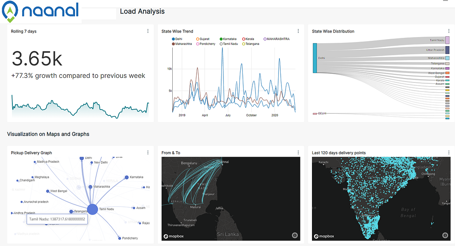Click the attribution info icon on Last 120 days map
The width and height of the screenshot is (455, 246).
pyautogui.click(x=446, y=235)
